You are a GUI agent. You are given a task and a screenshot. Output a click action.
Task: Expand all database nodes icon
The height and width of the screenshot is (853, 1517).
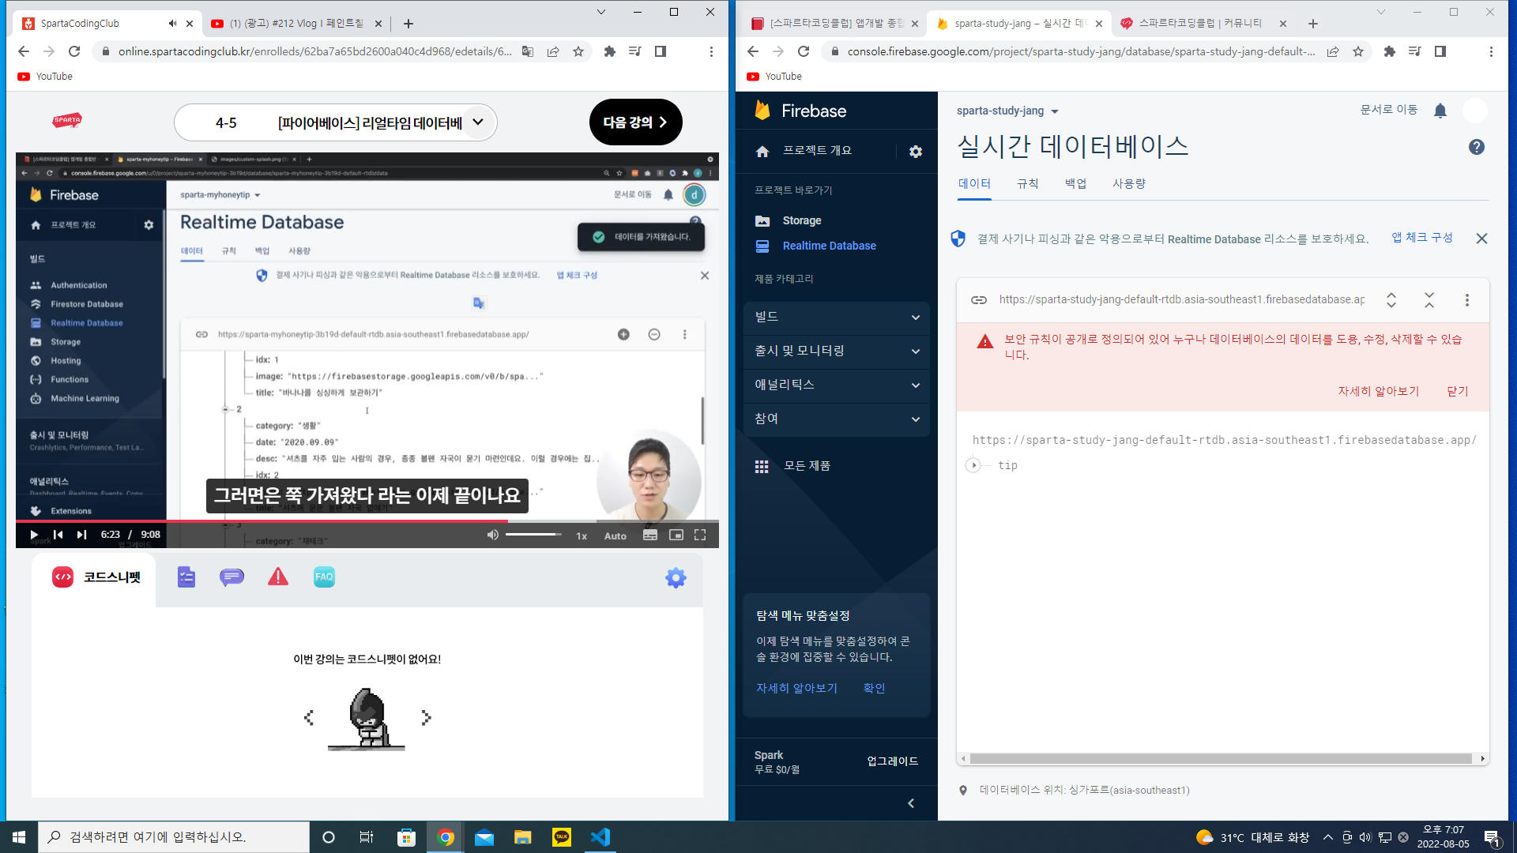1391,300
